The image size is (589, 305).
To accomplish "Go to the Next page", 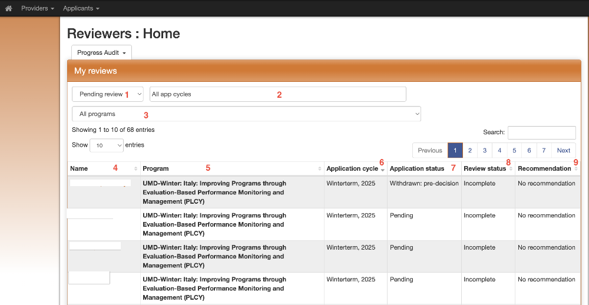I will click(x=563, y=150).
